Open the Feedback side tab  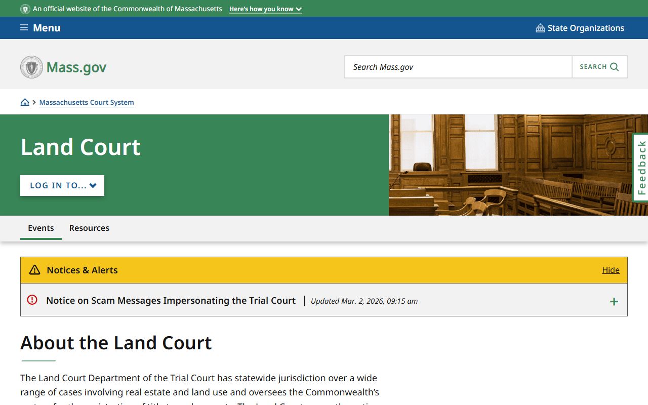coord(641,168)
